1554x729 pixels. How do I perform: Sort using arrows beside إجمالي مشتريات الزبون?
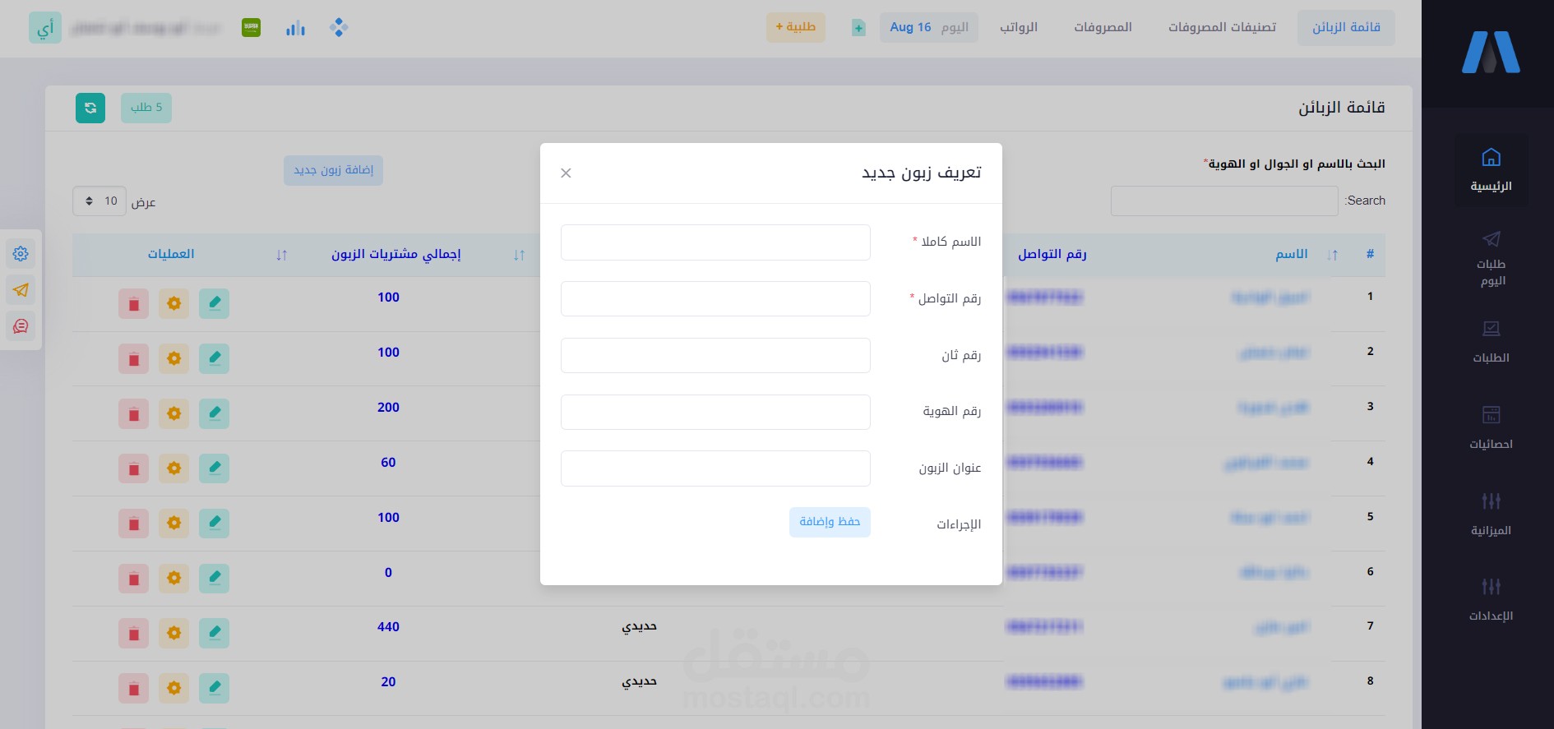click(x=282, y=255)
